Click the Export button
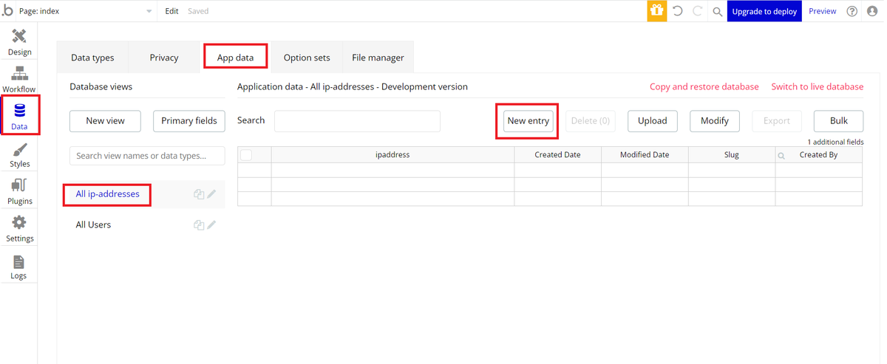 (777, 121)
